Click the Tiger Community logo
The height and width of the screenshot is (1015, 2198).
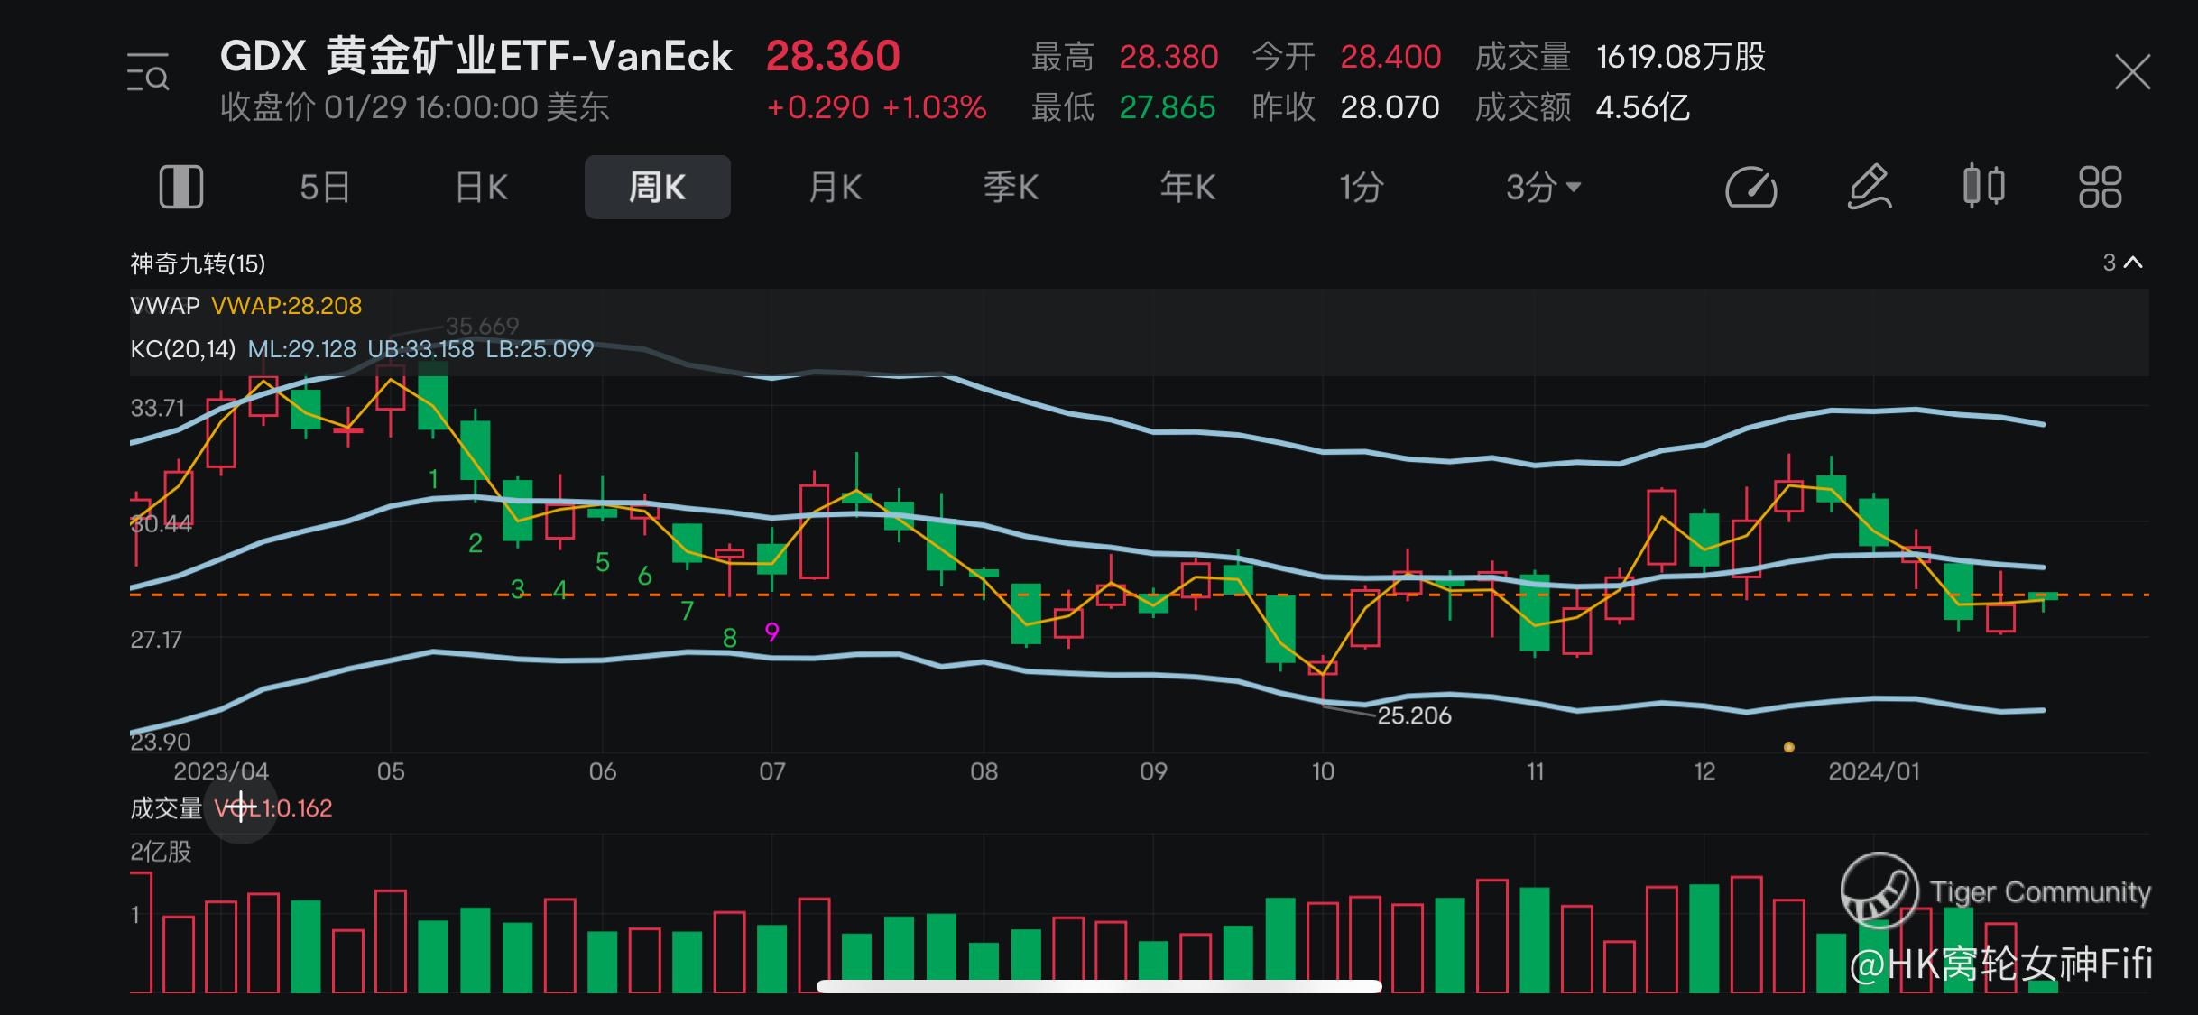(x=1879, y=891)
